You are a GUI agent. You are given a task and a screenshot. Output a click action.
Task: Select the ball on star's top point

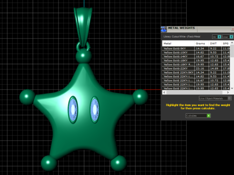(x=83, y=56)
